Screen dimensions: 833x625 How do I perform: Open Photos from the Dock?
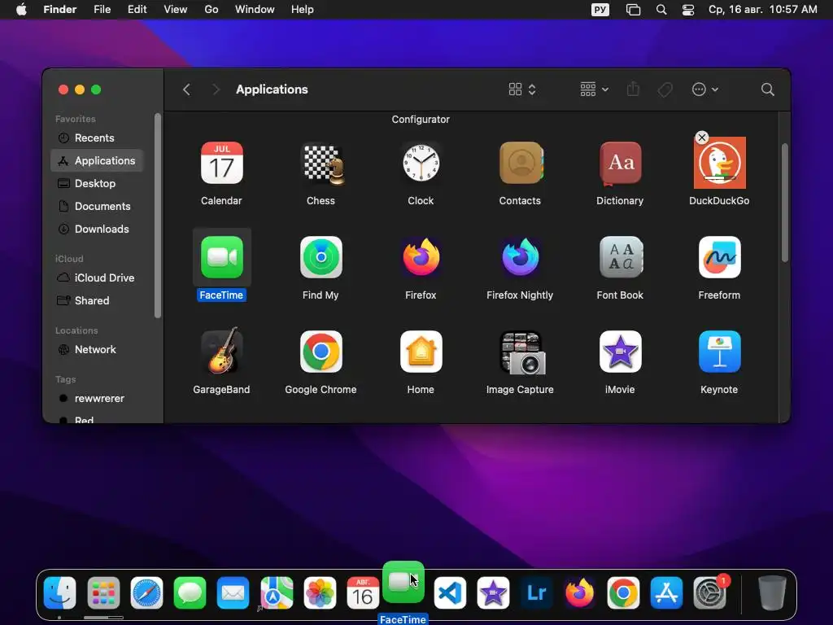pos(320,592)
